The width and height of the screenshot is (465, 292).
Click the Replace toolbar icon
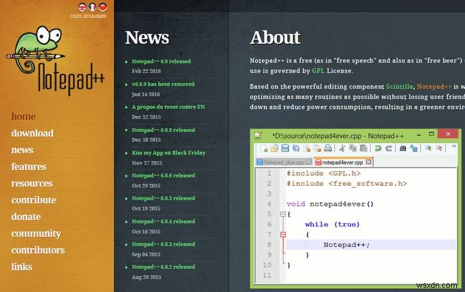tap(414, 148)
